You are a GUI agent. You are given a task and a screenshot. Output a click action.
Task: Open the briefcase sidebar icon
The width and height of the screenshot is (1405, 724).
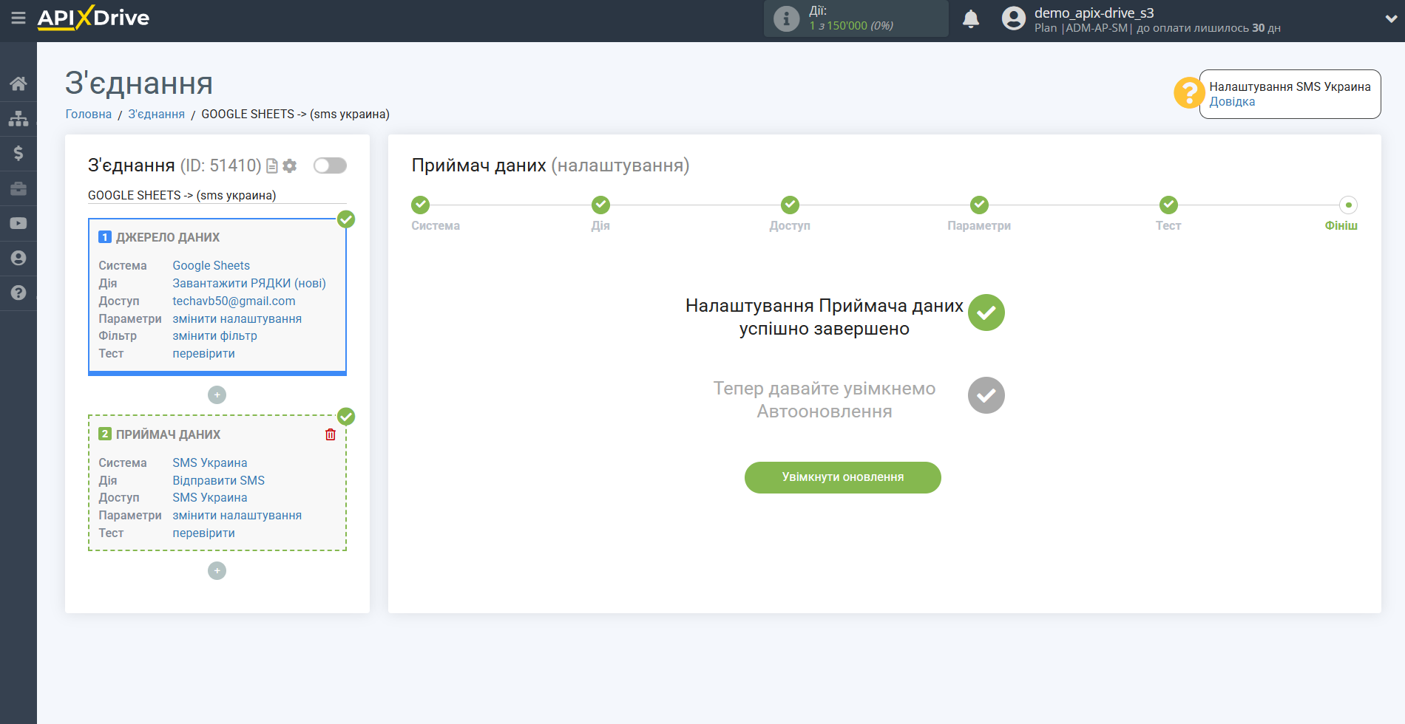[18, 188]
